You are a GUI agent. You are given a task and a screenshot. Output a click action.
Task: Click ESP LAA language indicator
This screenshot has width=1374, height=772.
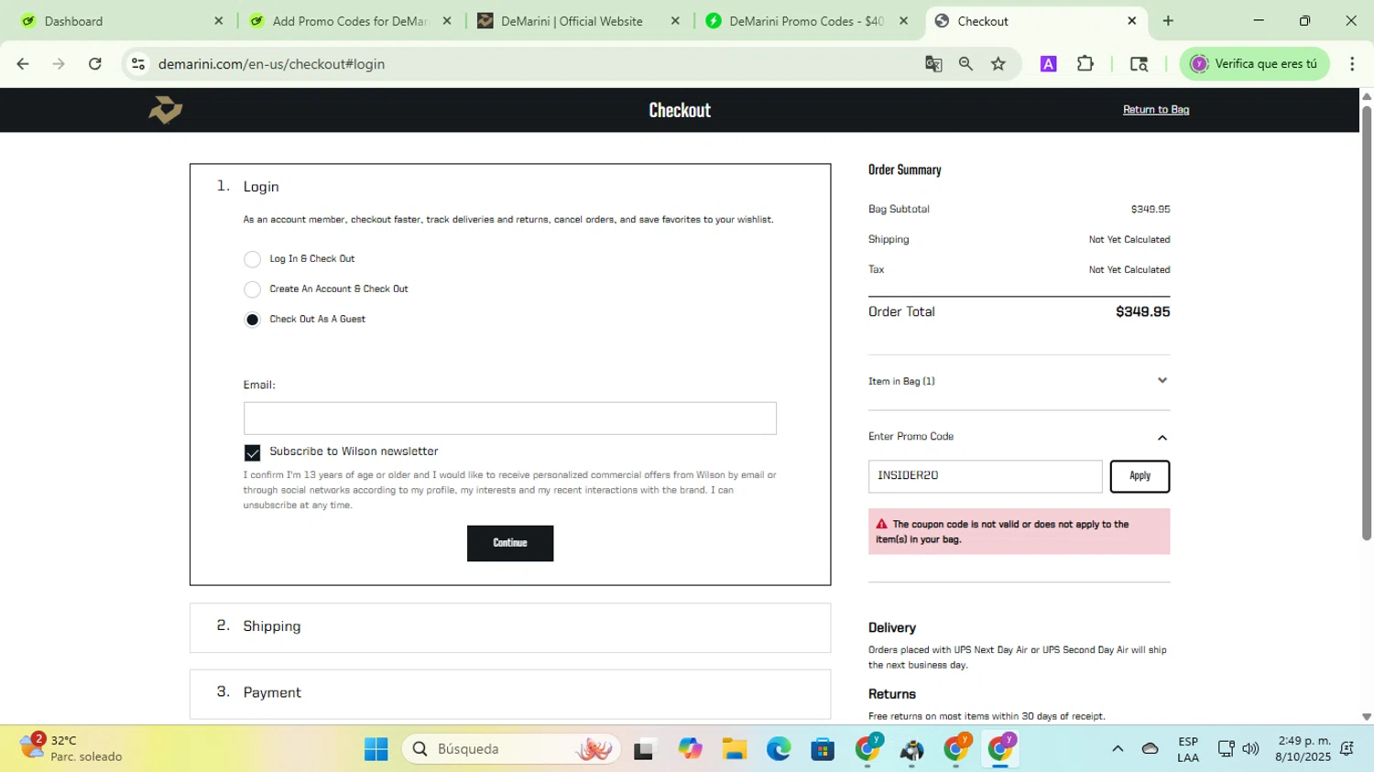pyautogui.click(x=1188, y=749)
